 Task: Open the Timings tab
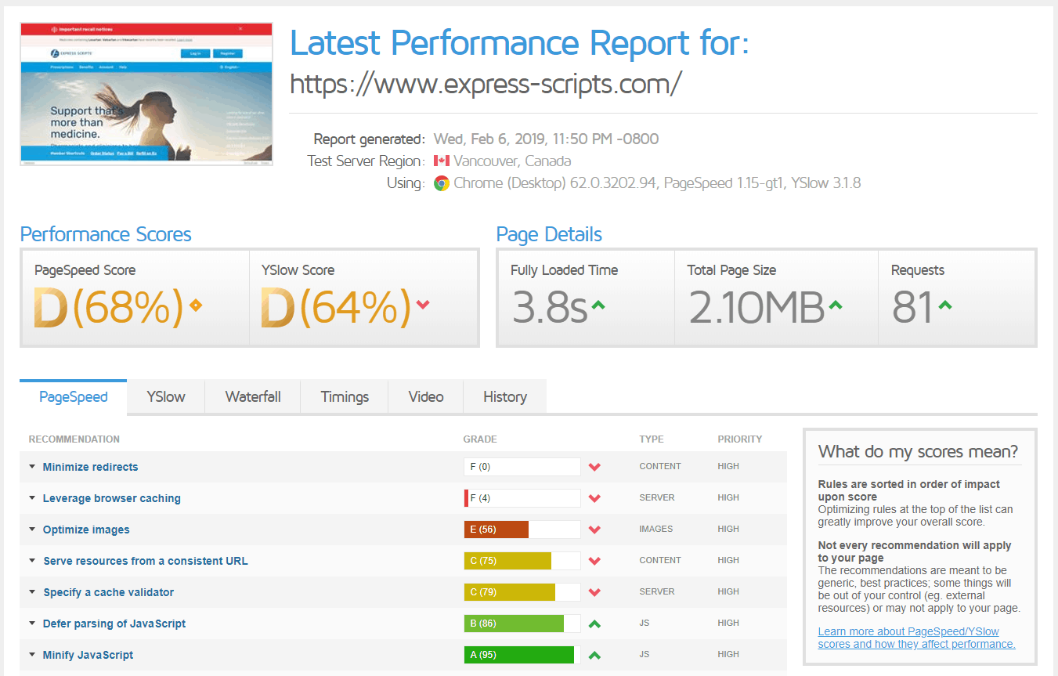[x=345, y=396]
